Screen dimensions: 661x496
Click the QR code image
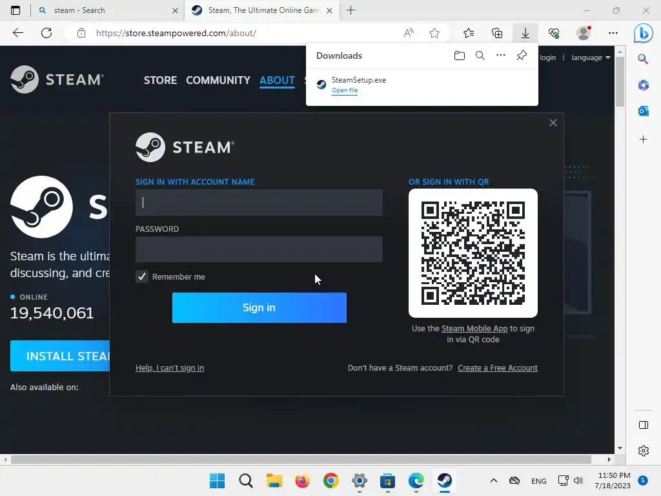473,253
